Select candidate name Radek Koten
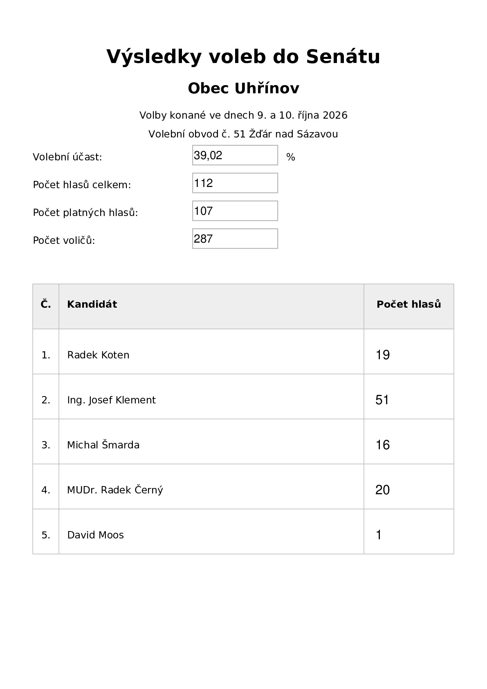The image size is (487, 689). [x=98, y=355]
